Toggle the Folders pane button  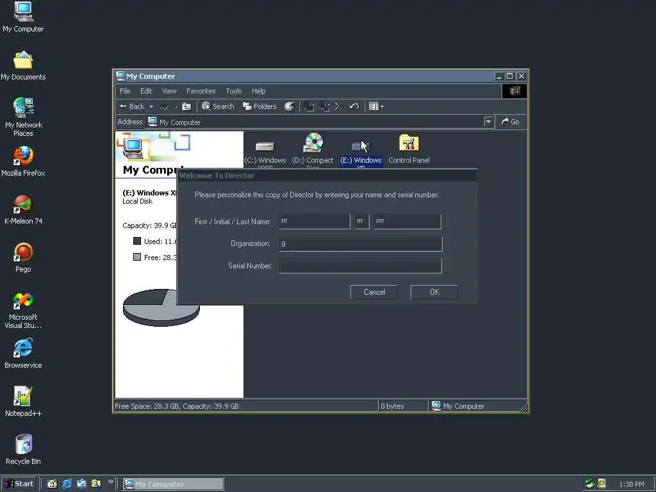[x=260, y=107]
